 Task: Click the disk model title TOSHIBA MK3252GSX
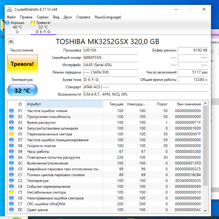[x=108, y=41]
